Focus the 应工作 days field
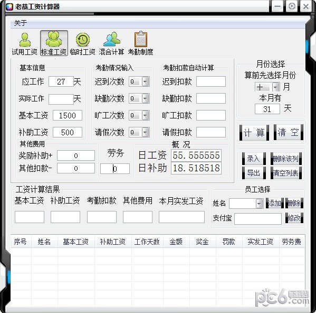Viewport: 316px width, 313px height. pos(61,81)
